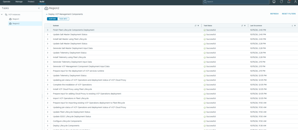The width and height of the screenshot is (298, 130).
Task: Click the Successful status of Configure Lifecycle Components
Action: pyautogui.click(x=211, y=121)
